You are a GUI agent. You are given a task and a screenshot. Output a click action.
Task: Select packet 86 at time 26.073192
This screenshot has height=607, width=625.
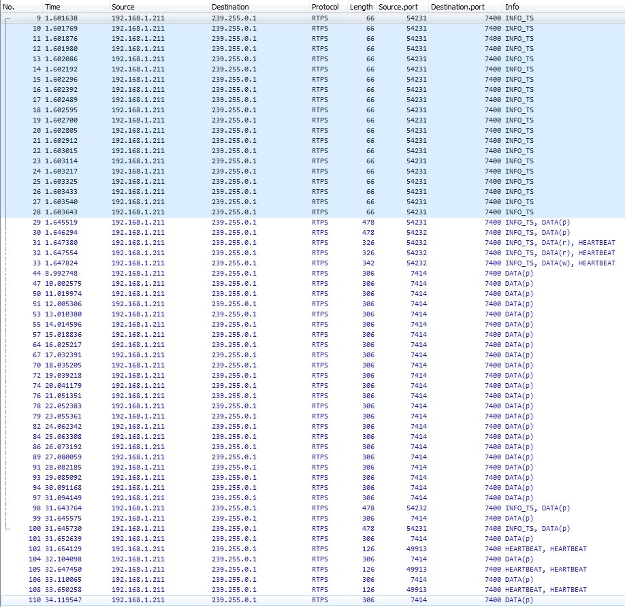tap(312, 447)
